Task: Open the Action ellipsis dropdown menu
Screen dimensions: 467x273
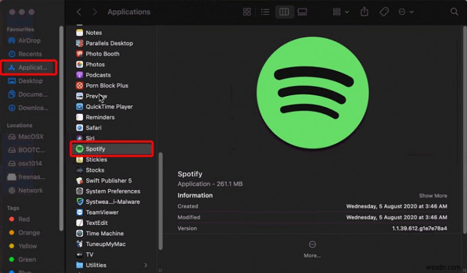Action: [406, 12]
